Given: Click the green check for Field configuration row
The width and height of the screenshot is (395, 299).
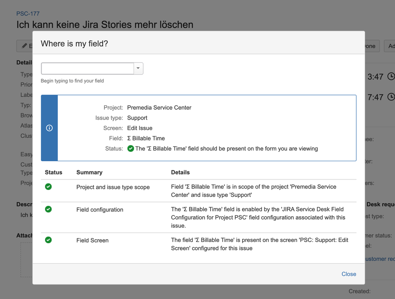Looking at the screenshot, I should coord(48,209).
